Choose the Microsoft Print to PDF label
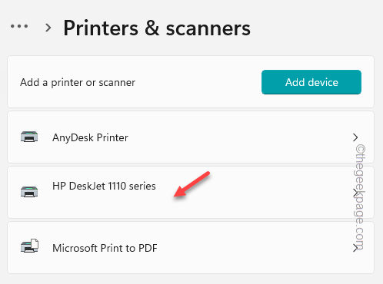This screenshot has width=383, height=284. (105, 248)
